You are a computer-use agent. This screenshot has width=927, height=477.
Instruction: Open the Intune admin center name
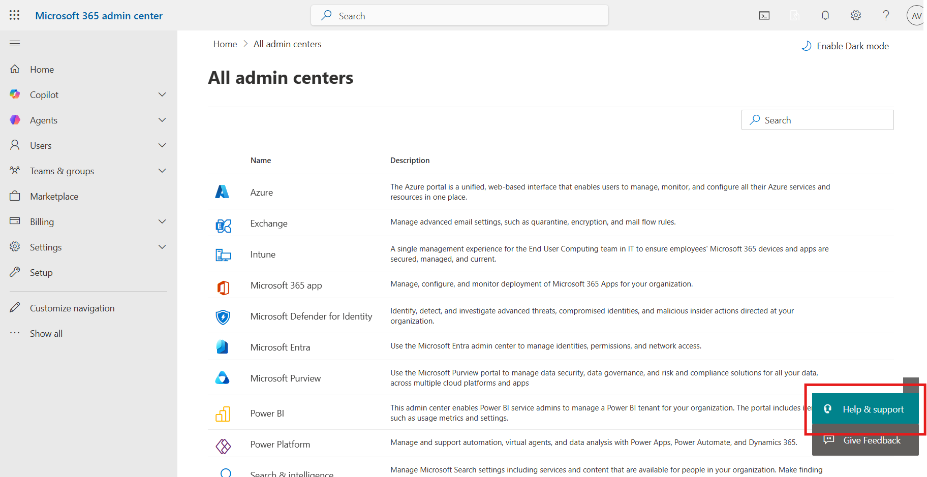[x=263, y=255]
